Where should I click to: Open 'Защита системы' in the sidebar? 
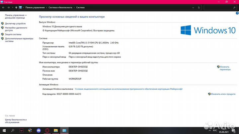[x=13, y=34]
